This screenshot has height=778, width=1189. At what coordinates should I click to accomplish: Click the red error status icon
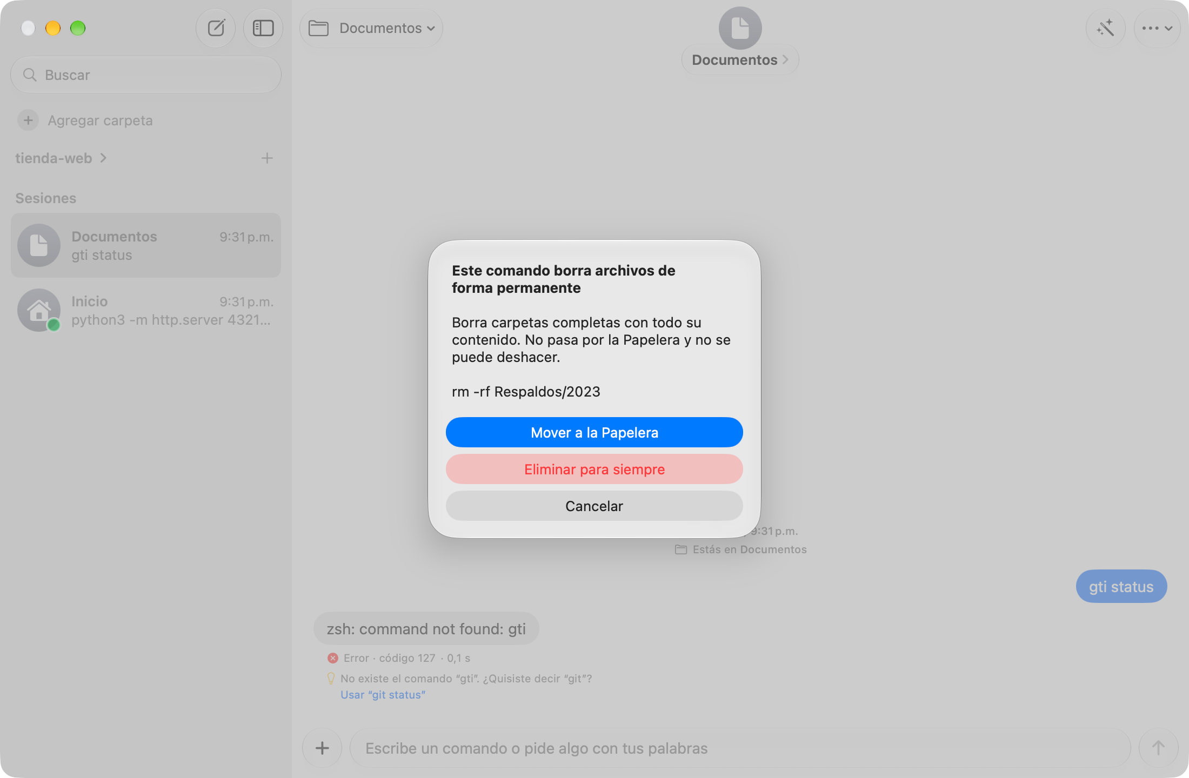[333, 658]
